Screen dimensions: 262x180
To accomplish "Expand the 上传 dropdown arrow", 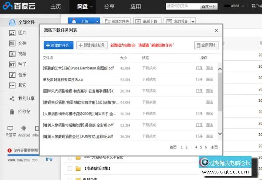I will pyautogui.click(x=97, y=21).
